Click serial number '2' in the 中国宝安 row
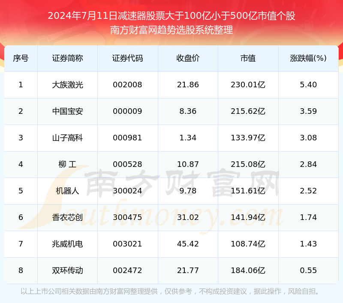Viewport: 343px width, 303px height. 21,111
